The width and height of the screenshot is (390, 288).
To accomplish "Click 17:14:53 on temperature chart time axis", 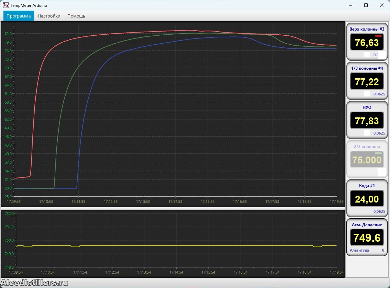I will point(175,201).
